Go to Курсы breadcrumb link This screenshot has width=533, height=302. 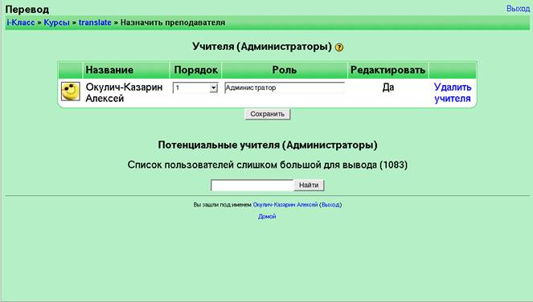coord(56,22)
